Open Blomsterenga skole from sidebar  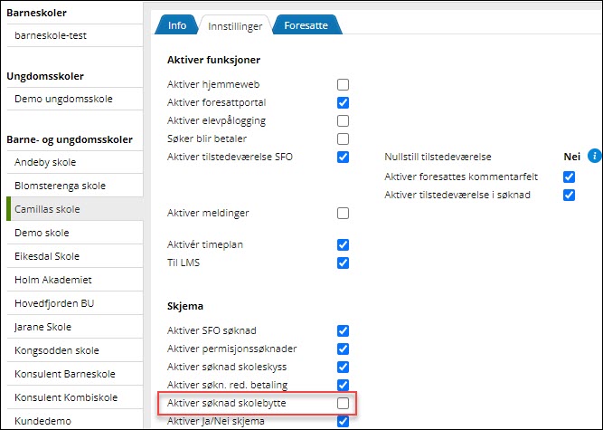pyautogui.click(x=60, y=186)
